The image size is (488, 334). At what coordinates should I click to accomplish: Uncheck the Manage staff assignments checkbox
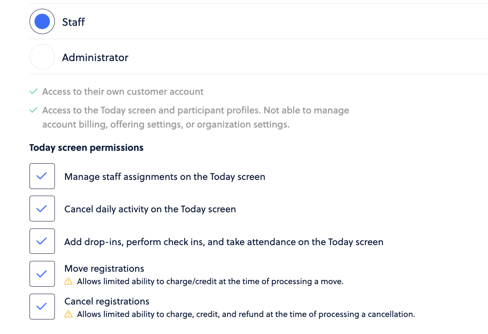[x=42, y=176]
